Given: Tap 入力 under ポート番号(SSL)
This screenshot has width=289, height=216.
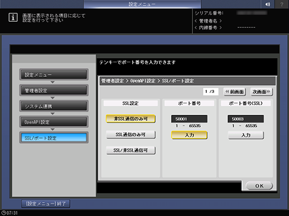Looking at the screenshot, I should pyautogui.click(x=246, y=135).
